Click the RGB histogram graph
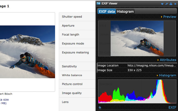178x111 pixels. point(137,91)
